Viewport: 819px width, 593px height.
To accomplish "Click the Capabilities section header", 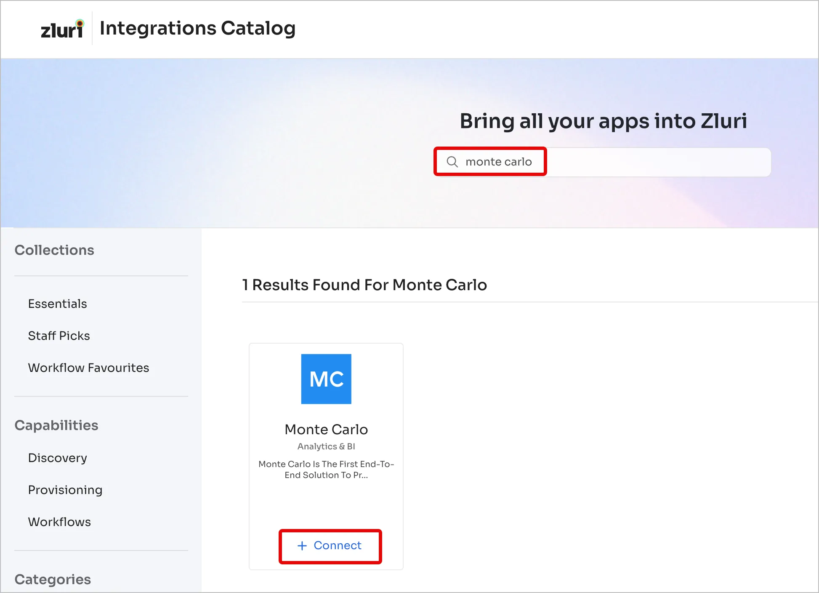I will (56, 425).
